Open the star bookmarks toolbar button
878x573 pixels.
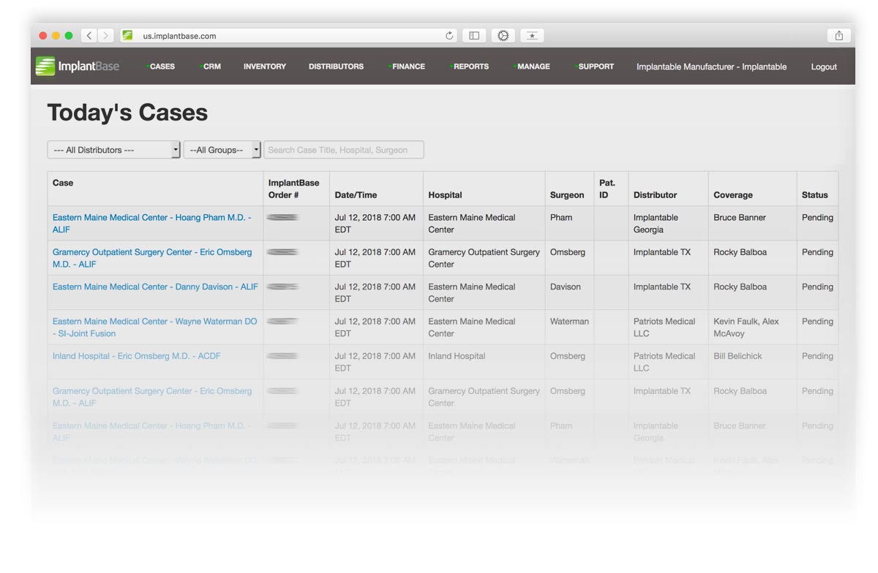pos(532,35)
